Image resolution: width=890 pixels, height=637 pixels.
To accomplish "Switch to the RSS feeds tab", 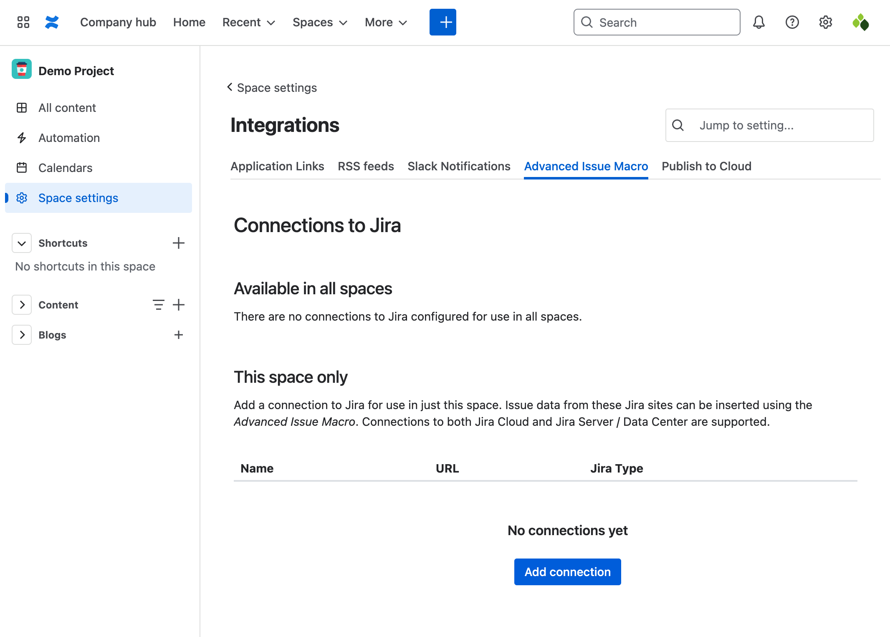I will [366, 166].
